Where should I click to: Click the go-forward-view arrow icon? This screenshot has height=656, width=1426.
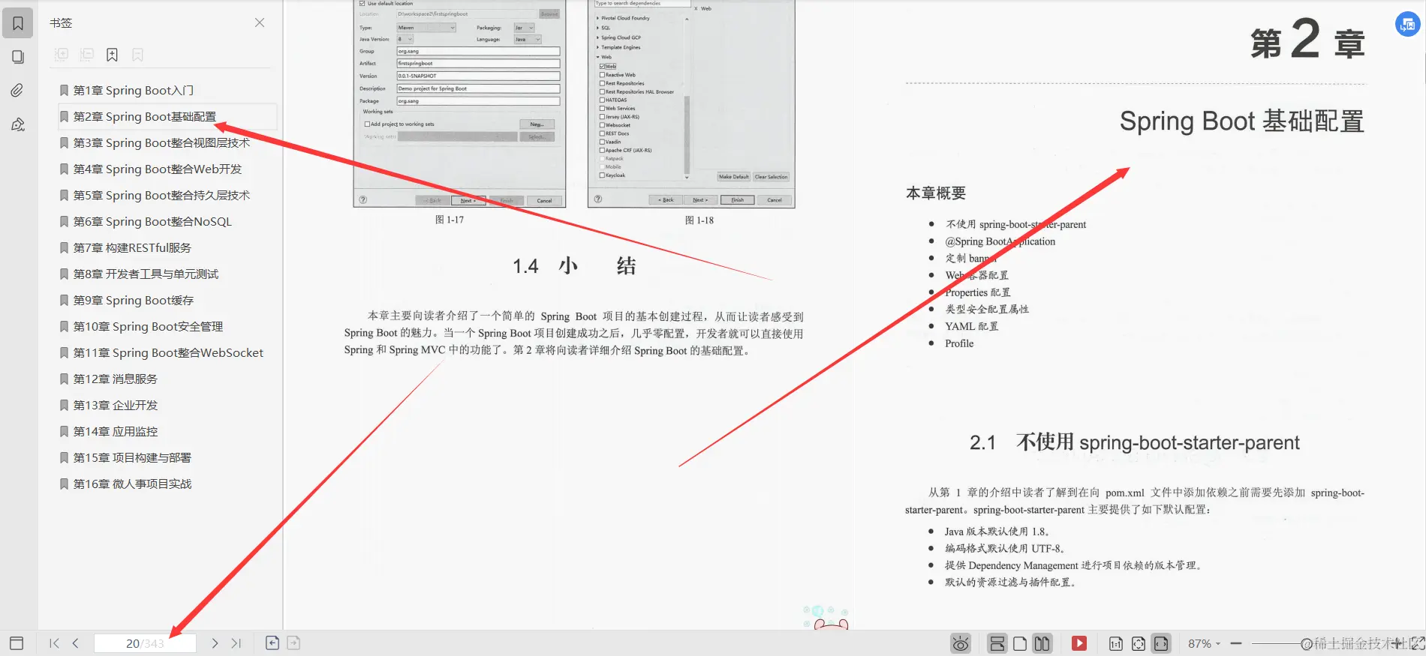point(293,643)
